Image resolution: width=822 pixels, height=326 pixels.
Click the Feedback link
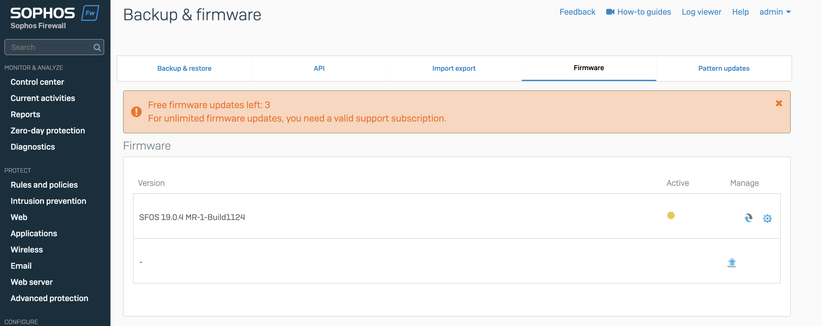pos(577,12)
